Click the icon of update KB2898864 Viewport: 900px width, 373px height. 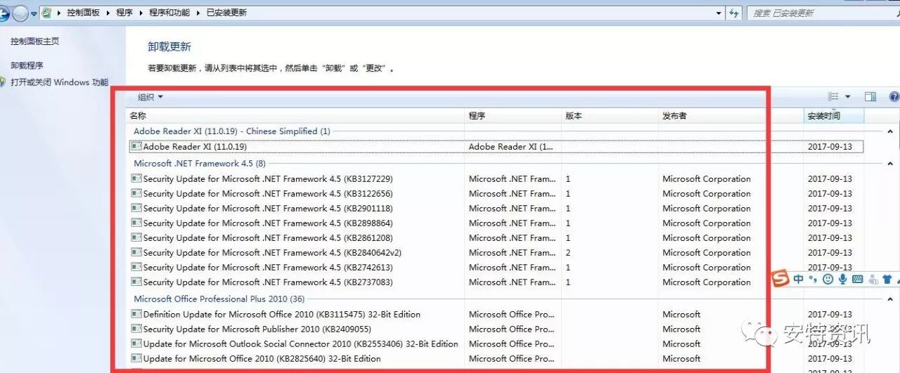tap(136, 223)
